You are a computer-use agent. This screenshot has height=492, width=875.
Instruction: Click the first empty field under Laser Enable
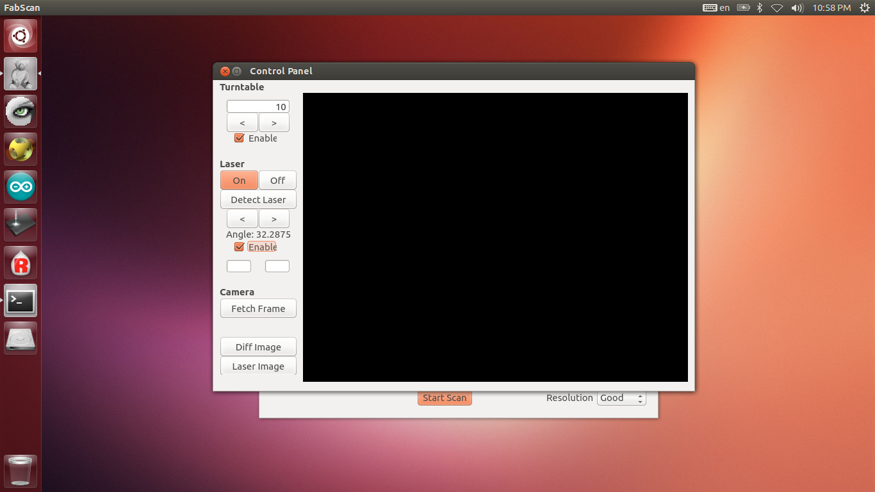(x=239, y=266)
